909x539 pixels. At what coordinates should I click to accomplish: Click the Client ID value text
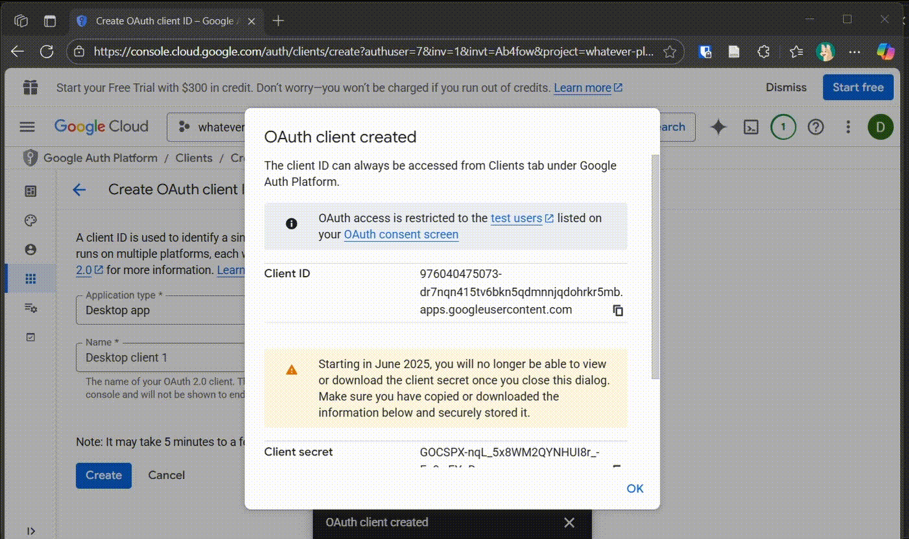tap(521, 292)
